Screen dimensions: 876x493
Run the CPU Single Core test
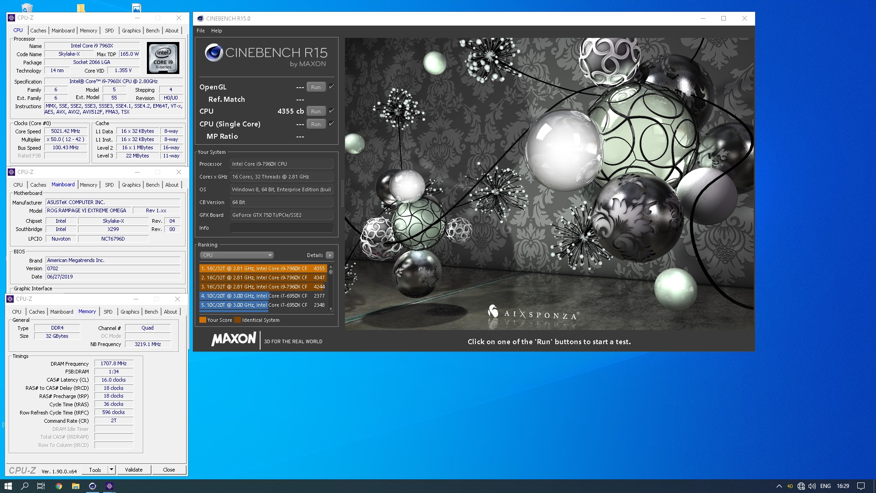(x=316, y=124)
